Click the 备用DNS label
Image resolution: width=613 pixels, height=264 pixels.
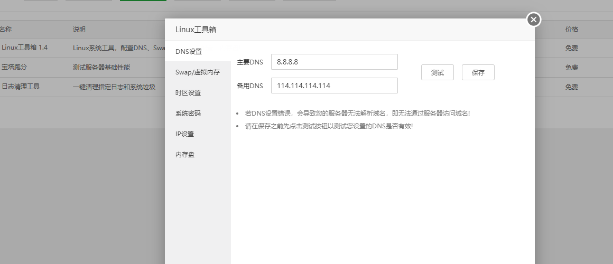[x=250, y=86]
